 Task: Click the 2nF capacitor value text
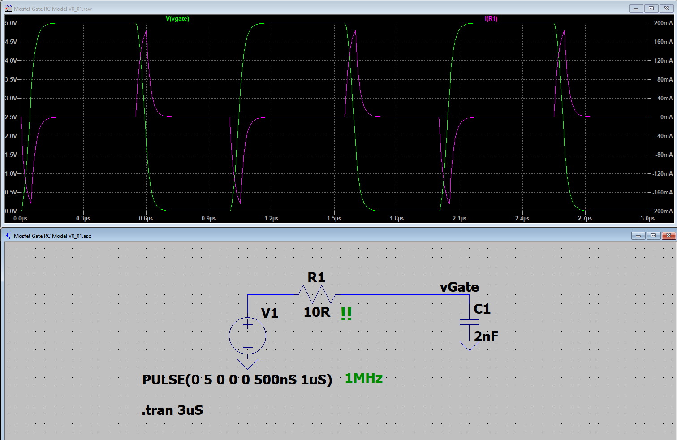click(486, 336)
